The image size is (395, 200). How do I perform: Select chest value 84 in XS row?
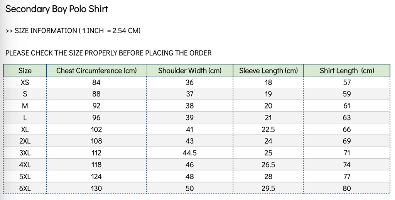point(96,82)
